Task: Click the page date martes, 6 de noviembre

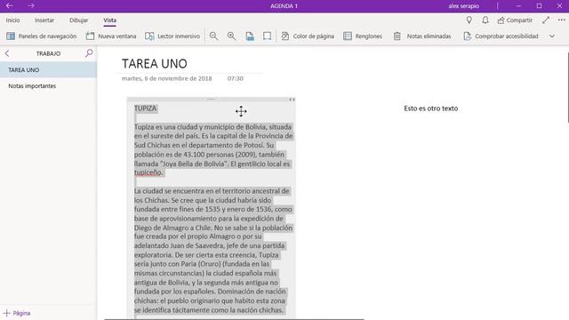Action: [x=166, y=78]
